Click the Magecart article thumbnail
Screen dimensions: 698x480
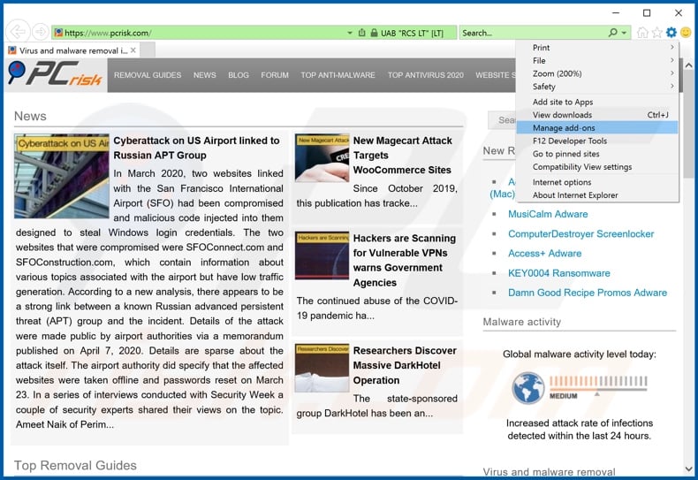[x=322, y=158]
